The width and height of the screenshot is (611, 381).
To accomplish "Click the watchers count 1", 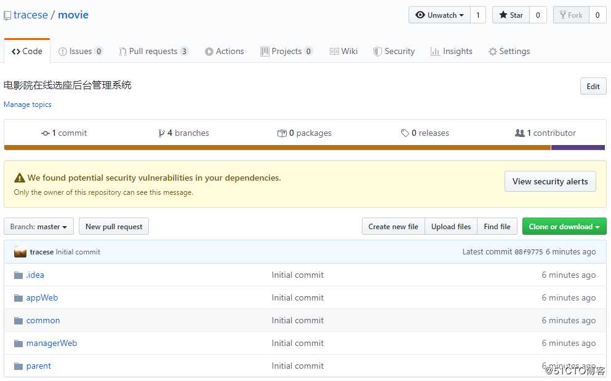I will 478,15.
